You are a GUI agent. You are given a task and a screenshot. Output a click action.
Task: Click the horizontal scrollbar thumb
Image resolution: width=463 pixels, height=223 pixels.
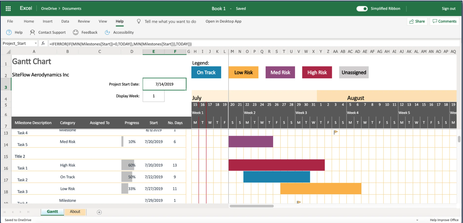point(252,206)
